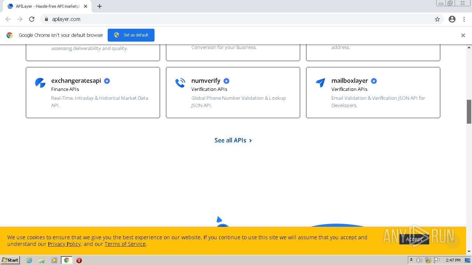This screenshot has height=265, width=472.
Task: Go back to the previous page
Action: pyautogui.click(x=8, y=19)
